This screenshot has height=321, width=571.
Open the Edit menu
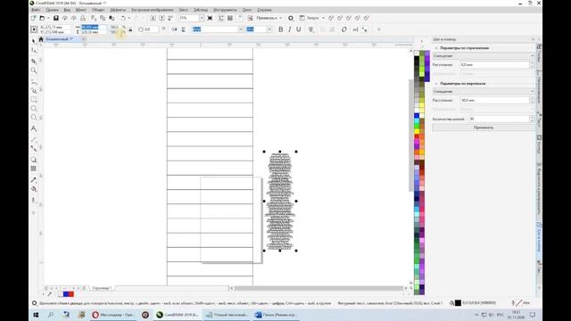coord(52,10)
